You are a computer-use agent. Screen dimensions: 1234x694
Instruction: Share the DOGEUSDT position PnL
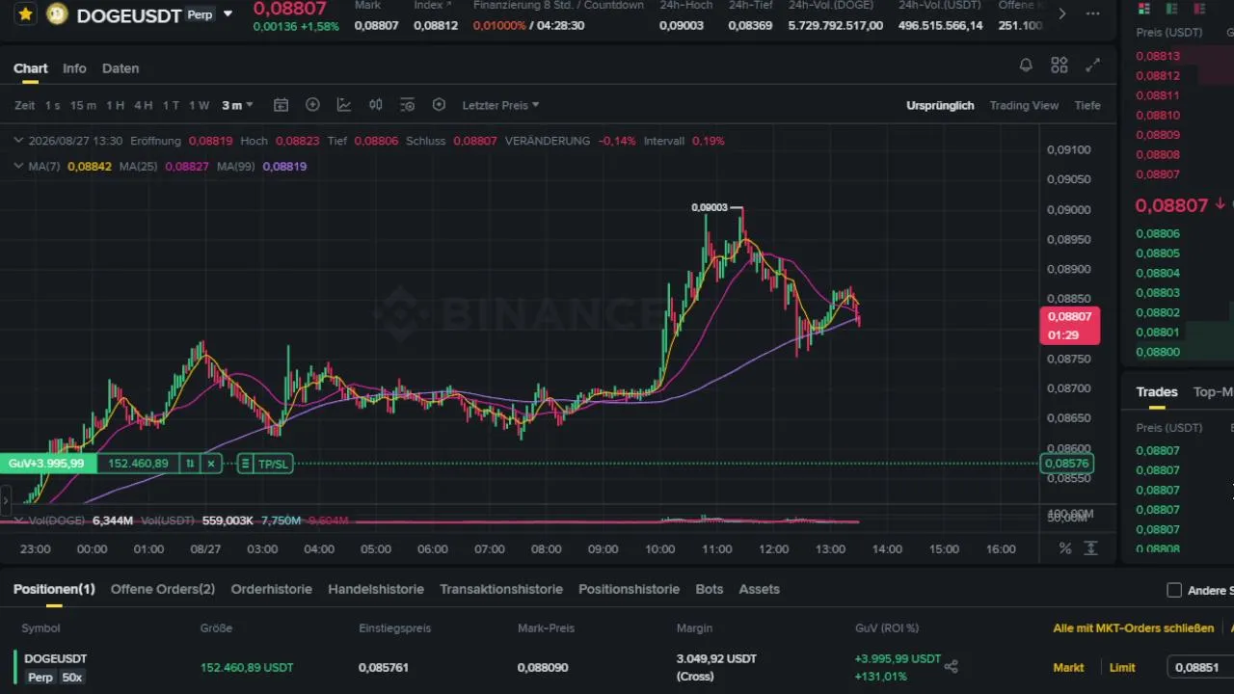point(952,666)
